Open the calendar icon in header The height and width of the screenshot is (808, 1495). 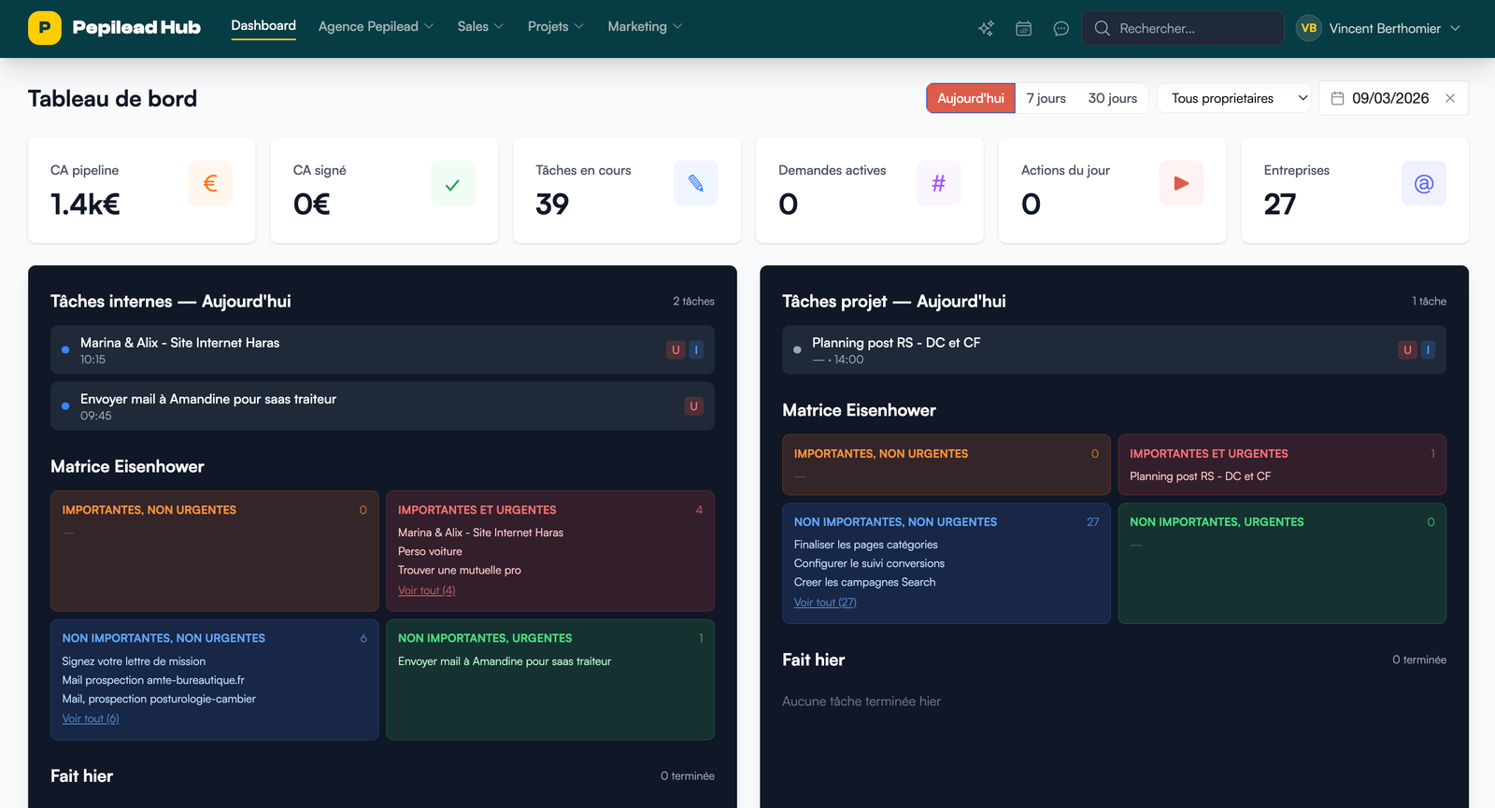pyautogui.click(x=1023, y=29)
